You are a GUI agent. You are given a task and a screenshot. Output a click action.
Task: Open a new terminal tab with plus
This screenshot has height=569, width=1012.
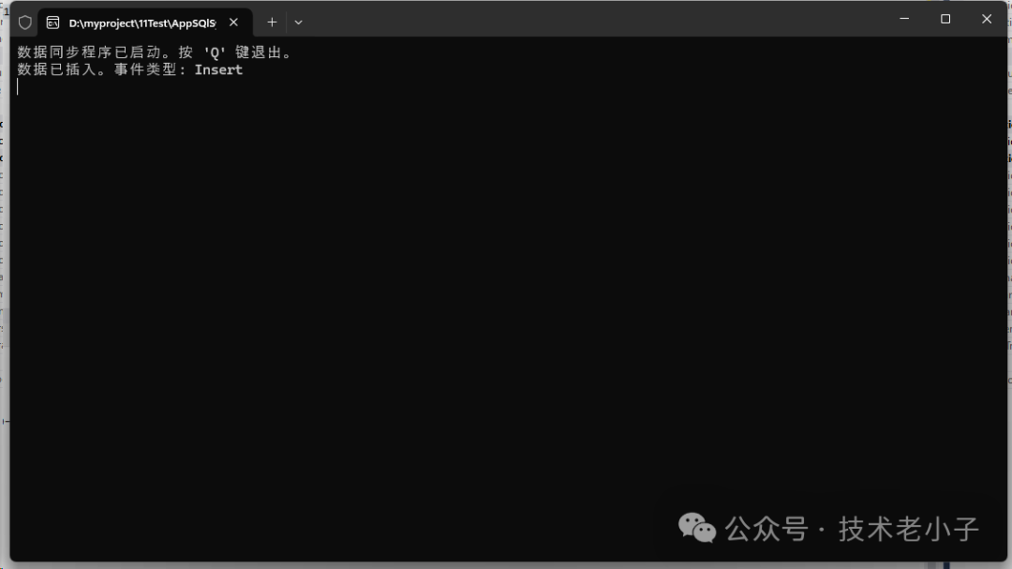click(x=272, y=22)
